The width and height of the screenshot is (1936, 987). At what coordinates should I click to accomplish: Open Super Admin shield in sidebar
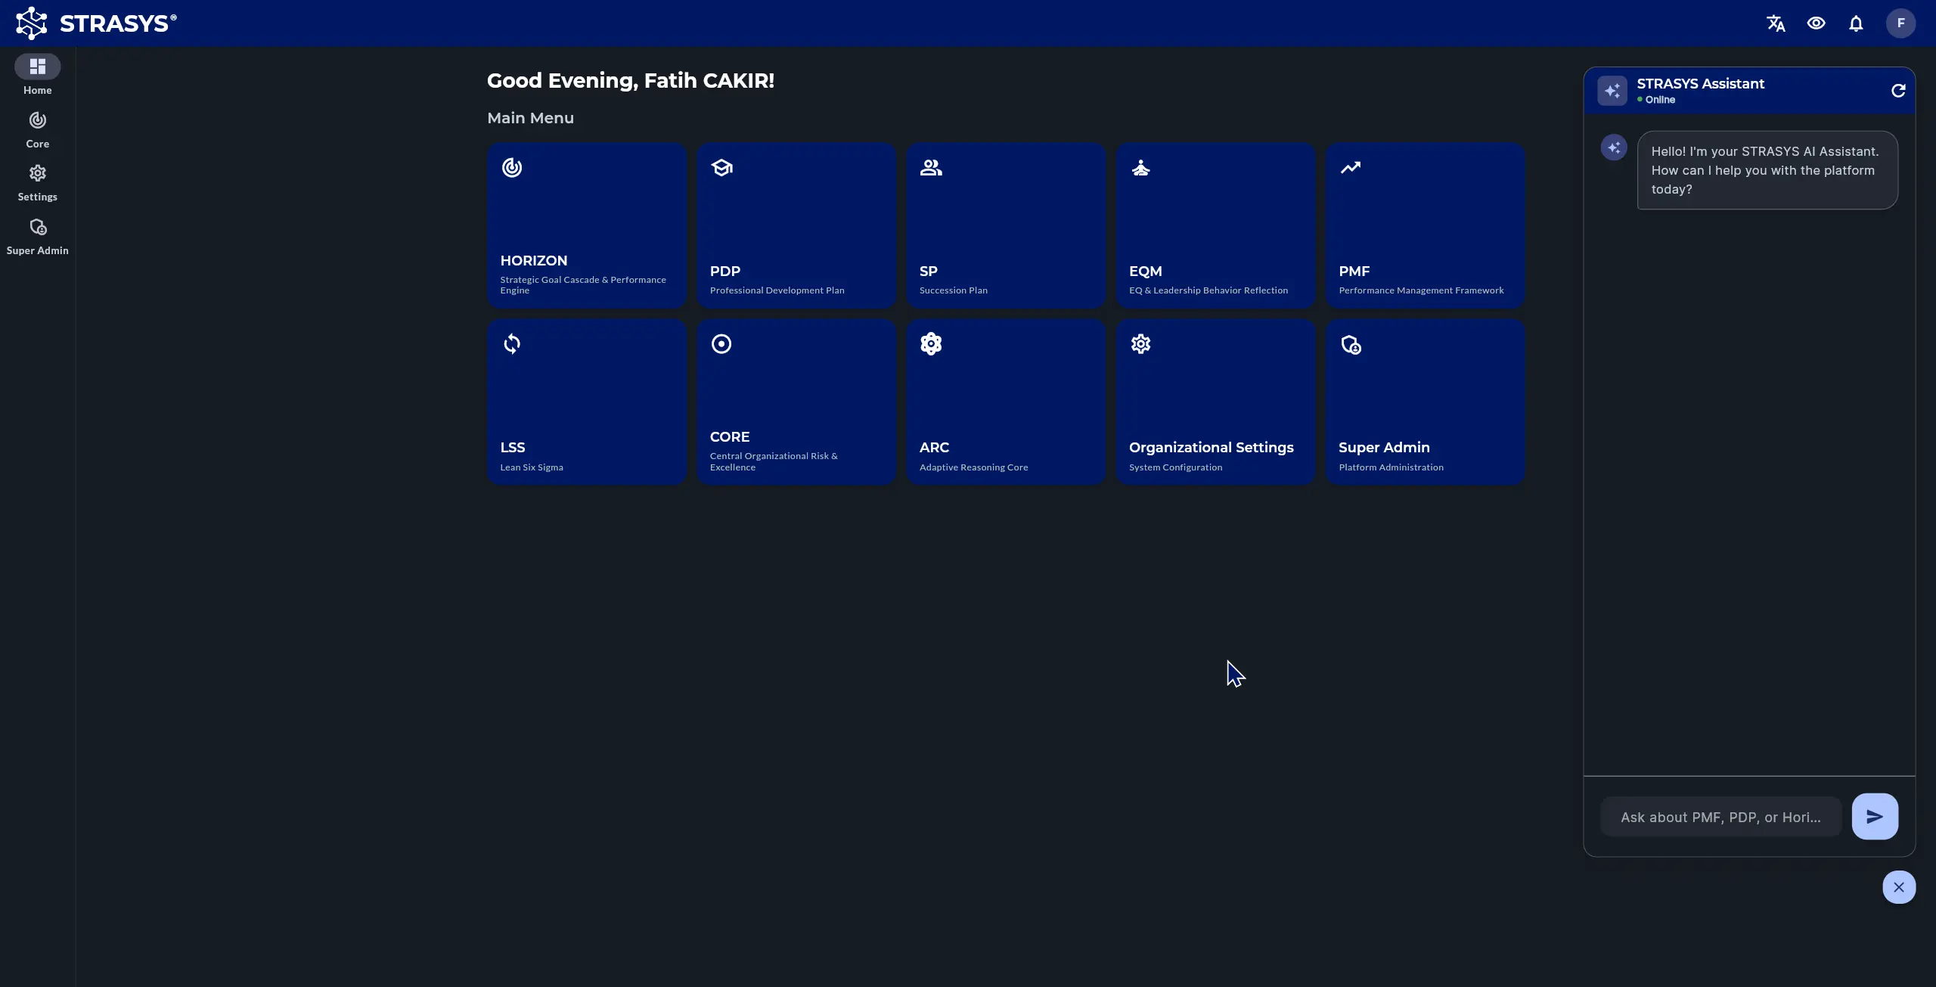coord(37,236)
